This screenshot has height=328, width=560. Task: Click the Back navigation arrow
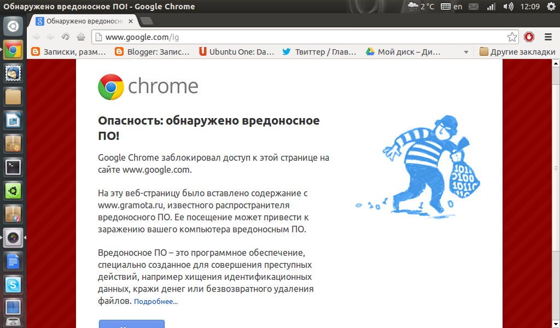click(37, 37)
